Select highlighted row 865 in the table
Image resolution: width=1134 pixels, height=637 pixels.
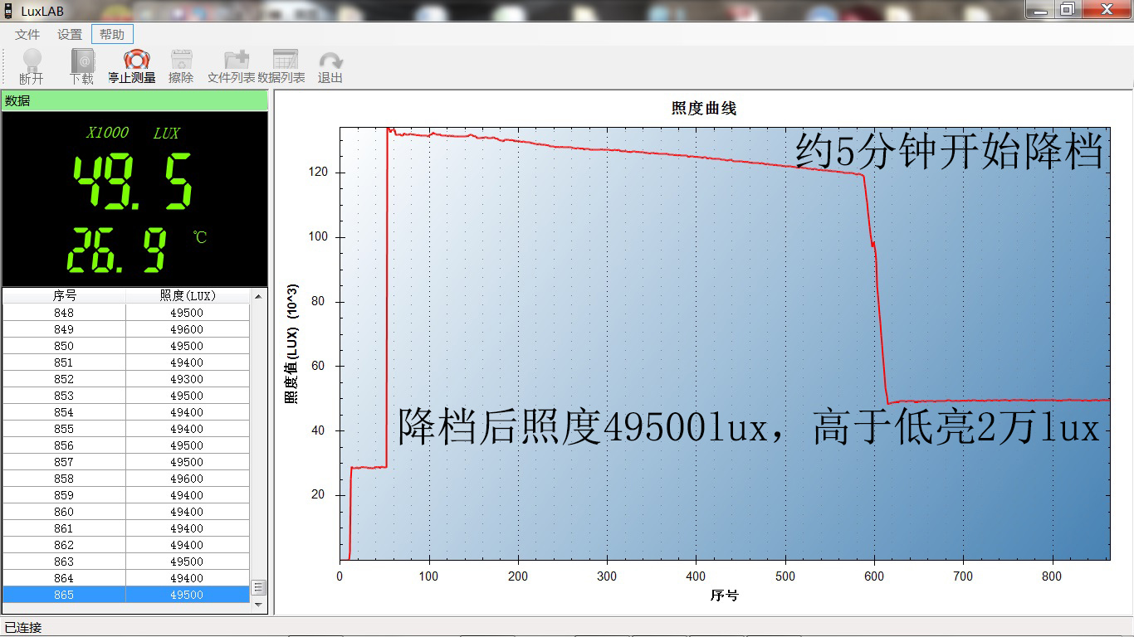point(126,595)
